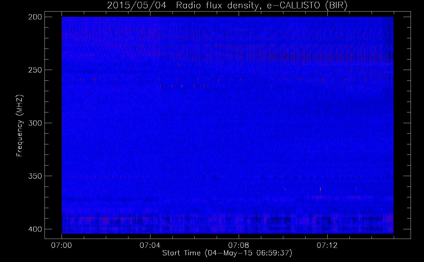Select the 250 frequency tick label

click(35, 70)
